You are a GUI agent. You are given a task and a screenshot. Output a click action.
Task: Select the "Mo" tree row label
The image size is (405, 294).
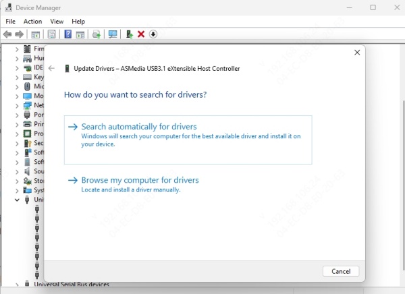tap(38, 96)
